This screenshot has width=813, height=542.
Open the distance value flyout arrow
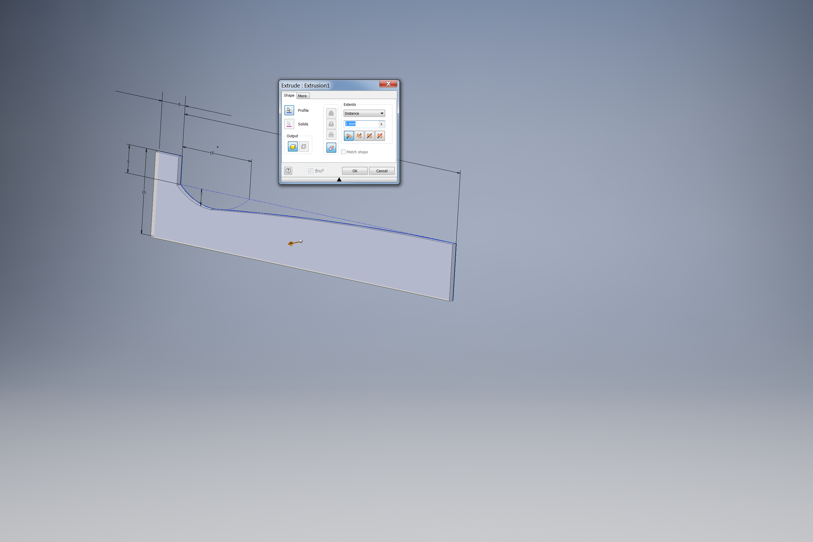coord(382,124)
